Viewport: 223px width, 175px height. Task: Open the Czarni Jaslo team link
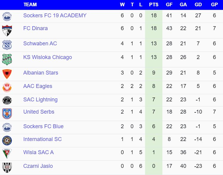click(38, 166)
